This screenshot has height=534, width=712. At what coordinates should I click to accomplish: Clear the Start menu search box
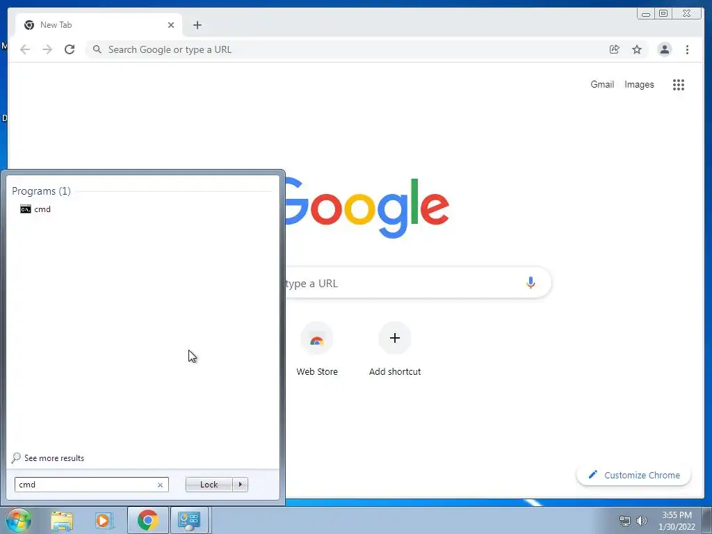point(160,485)
